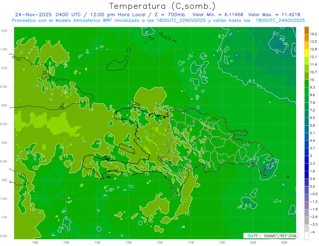The height and width of the screenshot is (246, 319).
Task: Click the "7" contour label on the map
Action: pos(277,34)
